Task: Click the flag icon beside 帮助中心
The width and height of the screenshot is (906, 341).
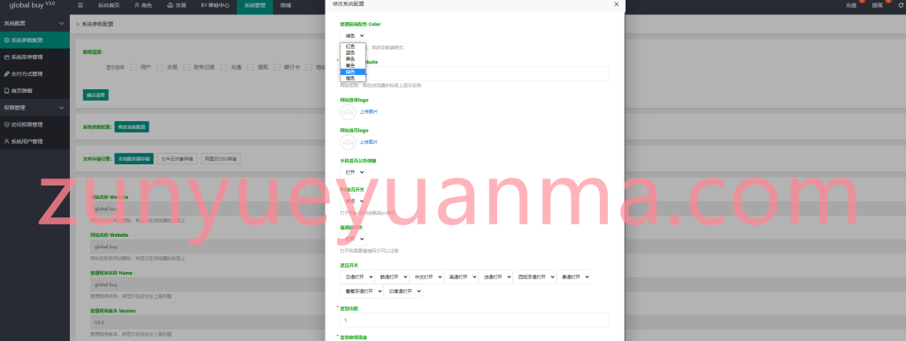Action: [203, 5]
